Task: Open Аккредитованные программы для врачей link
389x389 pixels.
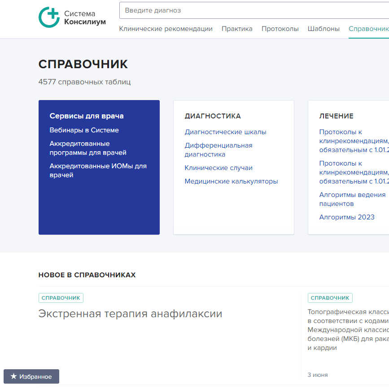Action: tap(88, 148)
